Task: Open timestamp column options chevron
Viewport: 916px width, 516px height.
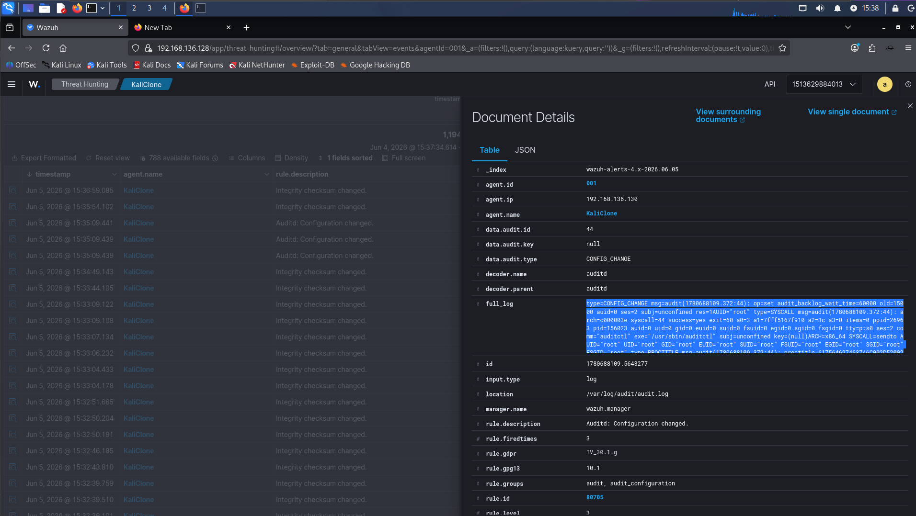Action: 114,174
